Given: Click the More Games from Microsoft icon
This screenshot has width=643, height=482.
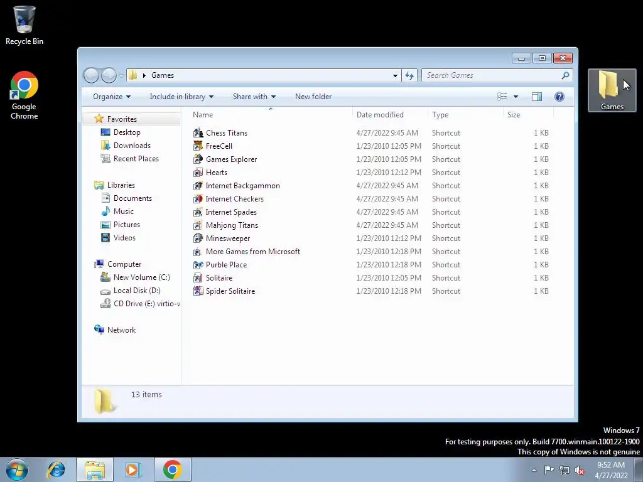Looking at the screenshot, I should (x=198, y=251).
